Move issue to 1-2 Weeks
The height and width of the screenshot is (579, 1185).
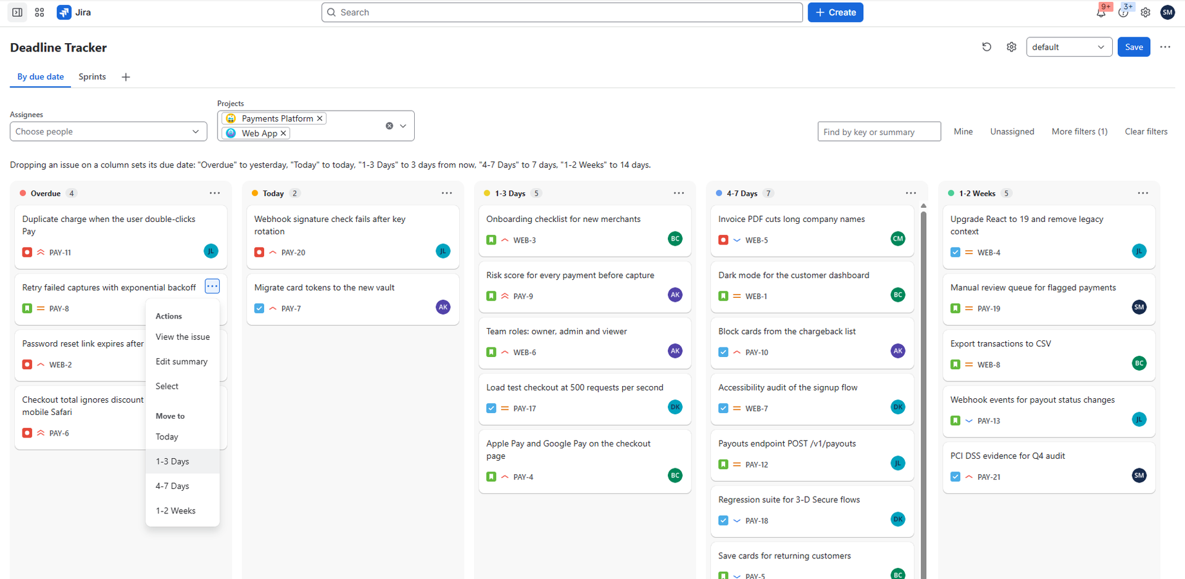tap(182, 511)
